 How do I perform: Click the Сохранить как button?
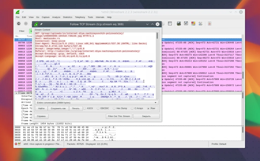[x=58, y=108]
